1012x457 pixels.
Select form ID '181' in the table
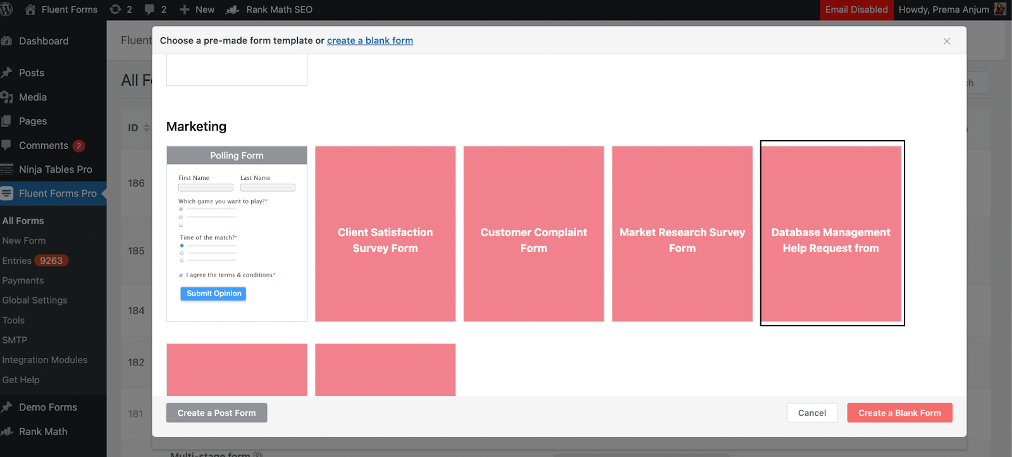(x=135, y=414)
